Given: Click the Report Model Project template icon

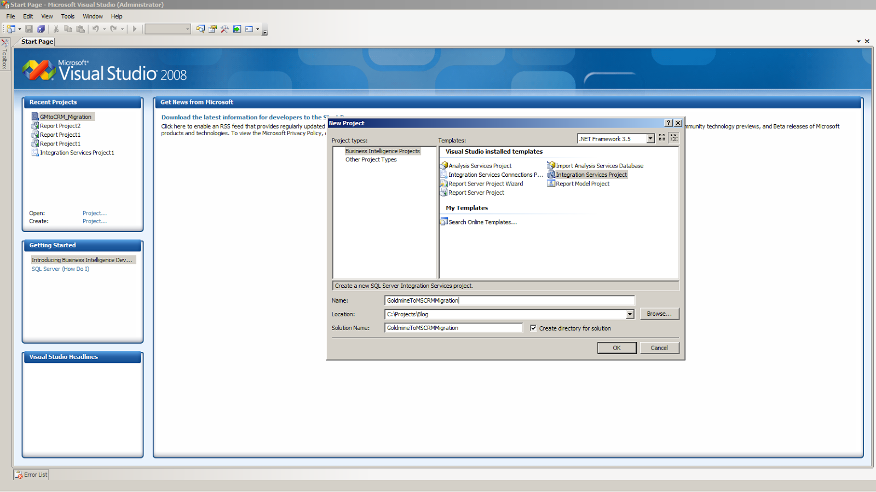Looking at the screenshot, I should point(551,184).
